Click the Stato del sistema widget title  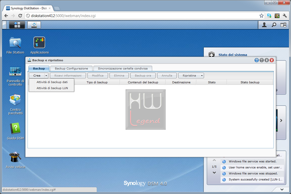click(233, 55)
